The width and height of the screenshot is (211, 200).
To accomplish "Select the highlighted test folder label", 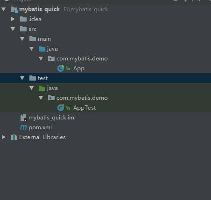I will click(43, 78).
